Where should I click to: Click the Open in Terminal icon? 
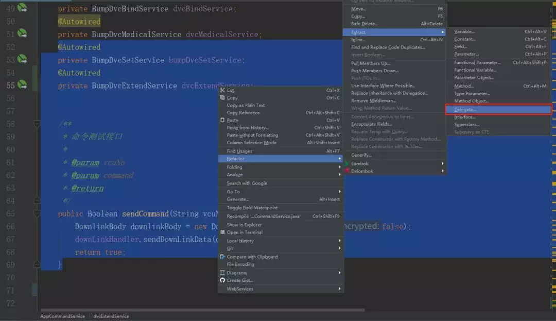point(222,232)
